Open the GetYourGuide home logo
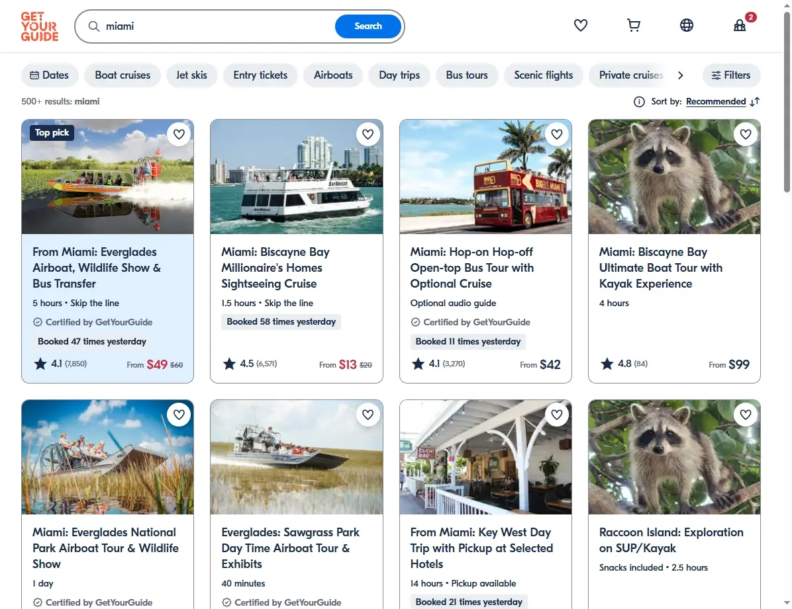 click(39, 26)
